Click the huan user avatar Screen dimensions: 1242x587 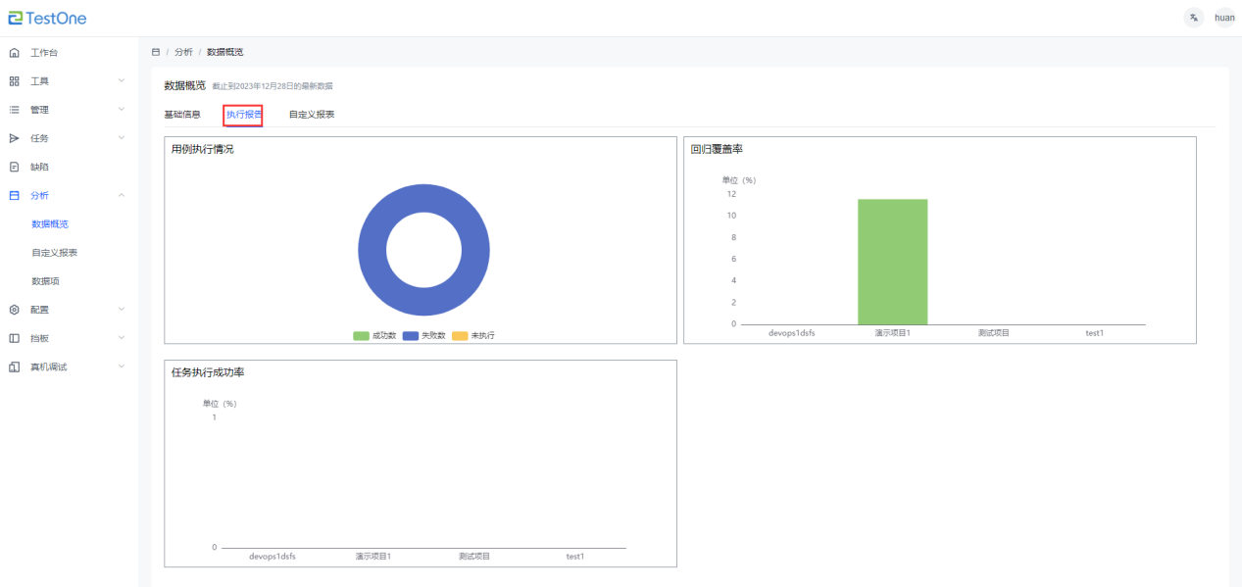point(1224,18)
